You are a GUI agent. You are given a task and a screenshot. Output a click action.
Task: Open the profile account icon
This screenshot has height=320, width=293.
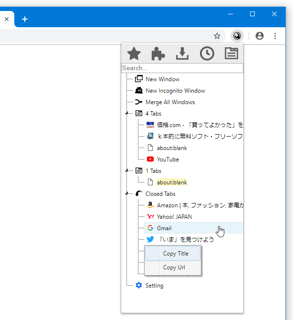click(x=259, y=36)
